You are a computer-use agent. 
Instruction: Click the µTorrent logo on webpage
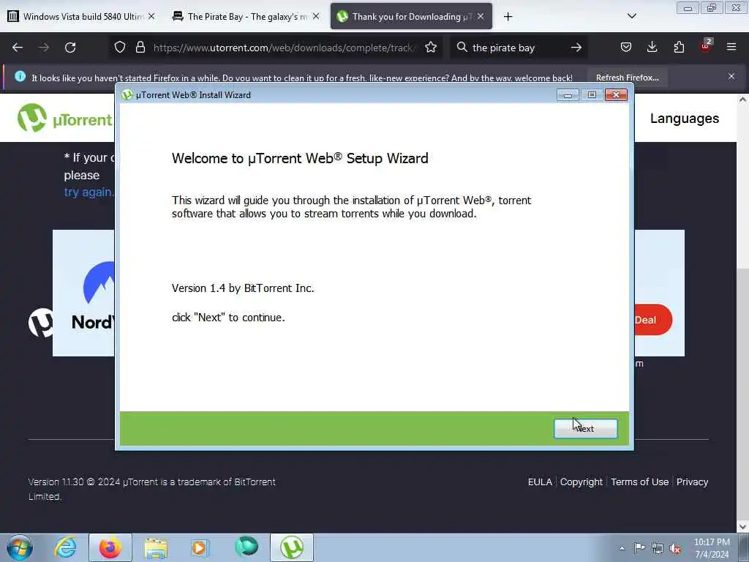click(64, 119)
